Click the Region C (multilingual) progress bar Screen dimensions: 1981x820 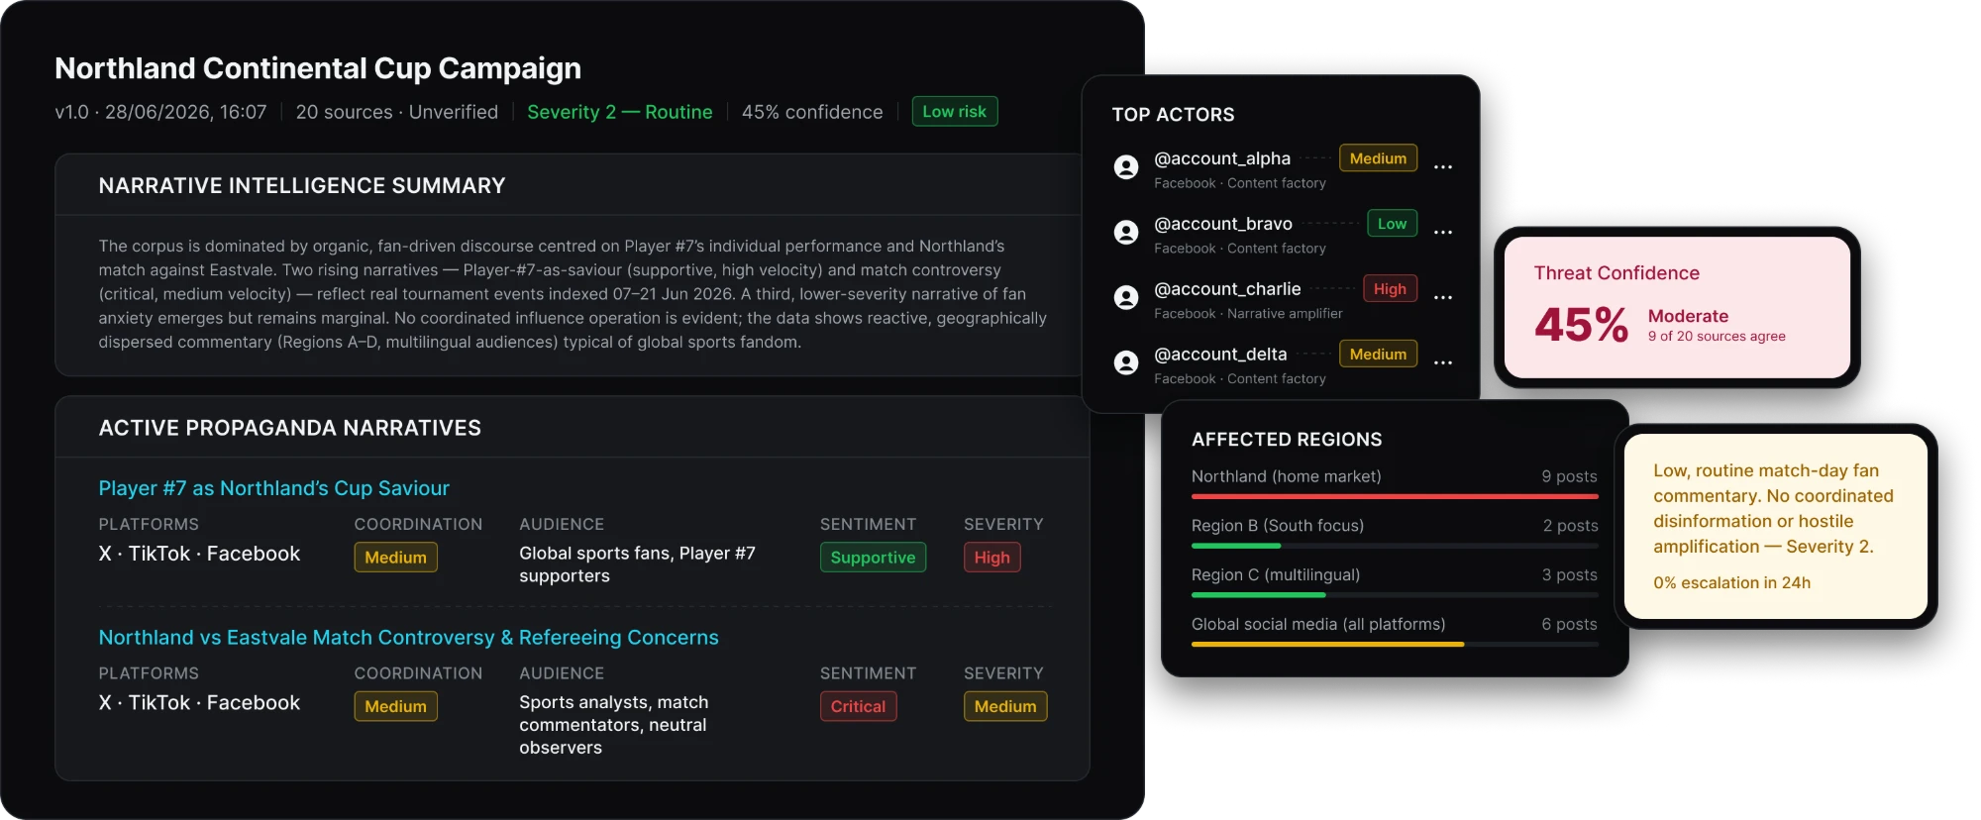[x=1395, y=595]
